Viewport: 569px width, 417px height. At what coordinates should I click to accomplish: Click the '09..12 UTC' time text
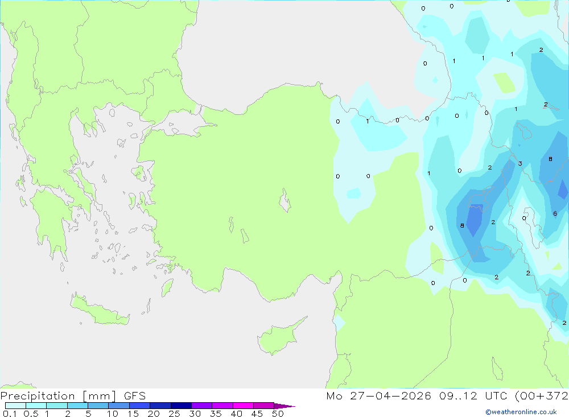[x=473, y=395]
